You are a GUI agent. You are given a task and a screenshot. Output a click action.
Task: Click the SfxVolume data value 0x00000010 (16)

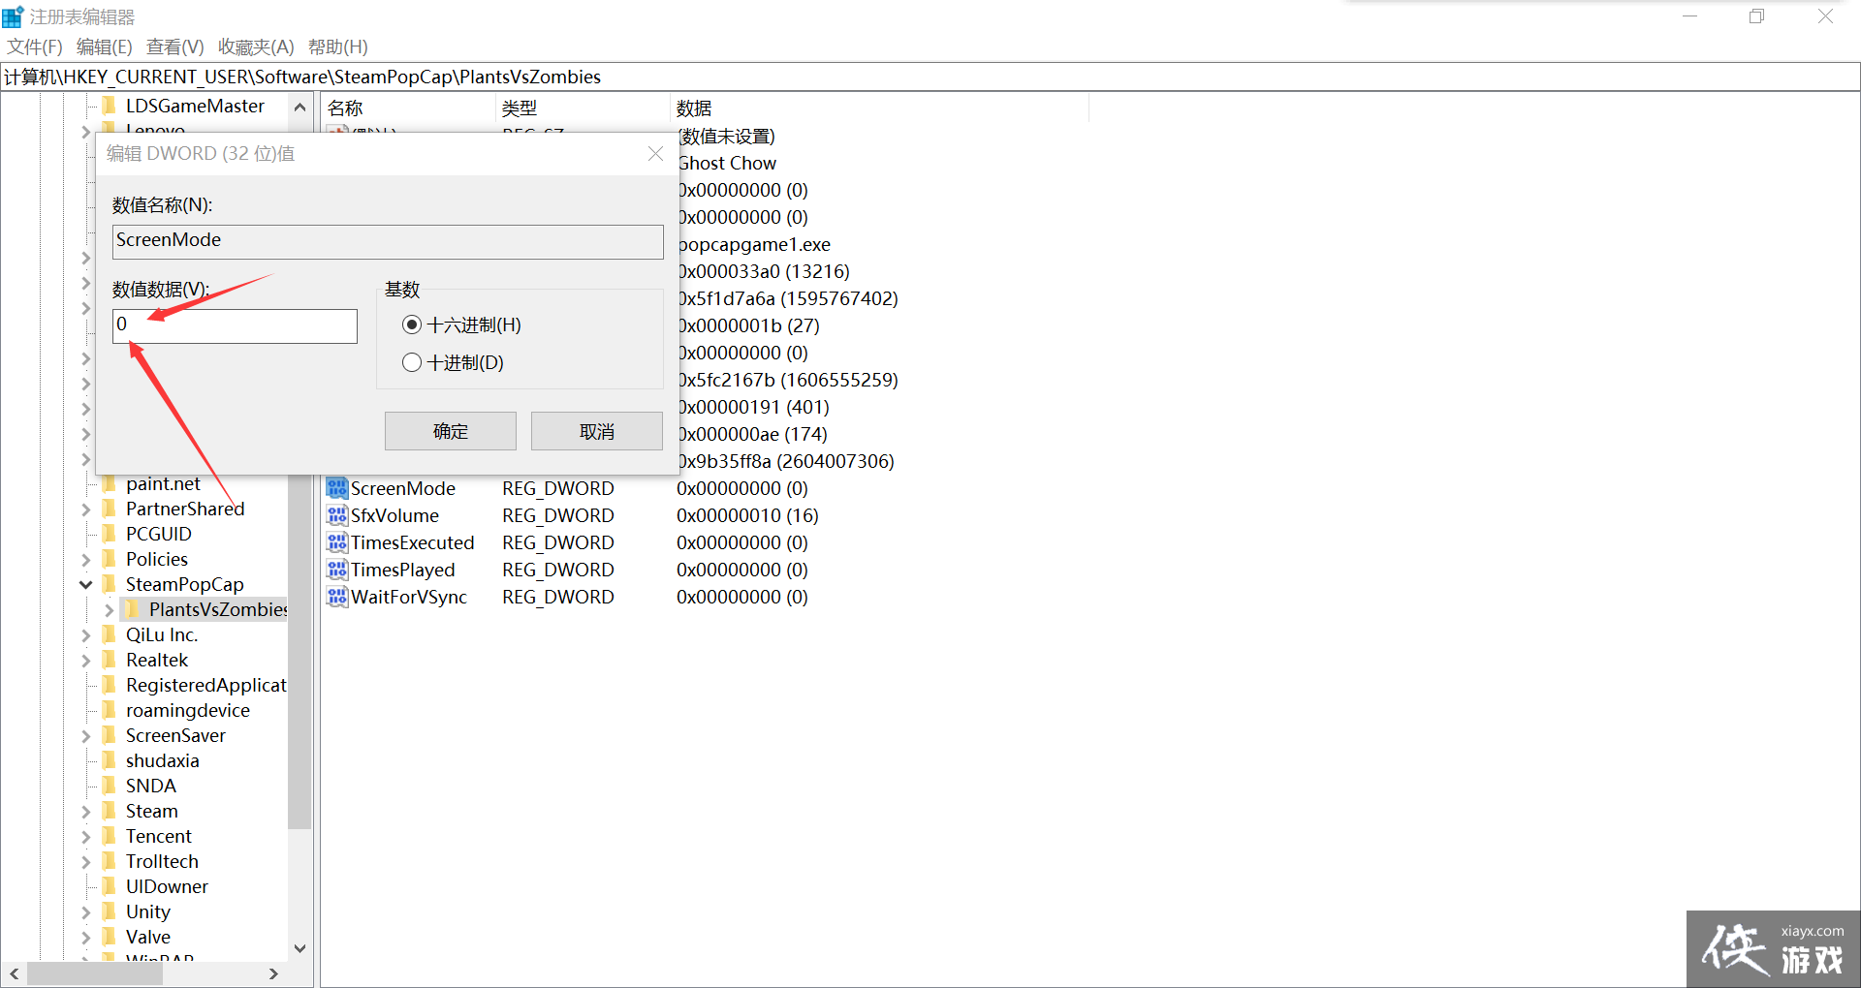point(747,515)
